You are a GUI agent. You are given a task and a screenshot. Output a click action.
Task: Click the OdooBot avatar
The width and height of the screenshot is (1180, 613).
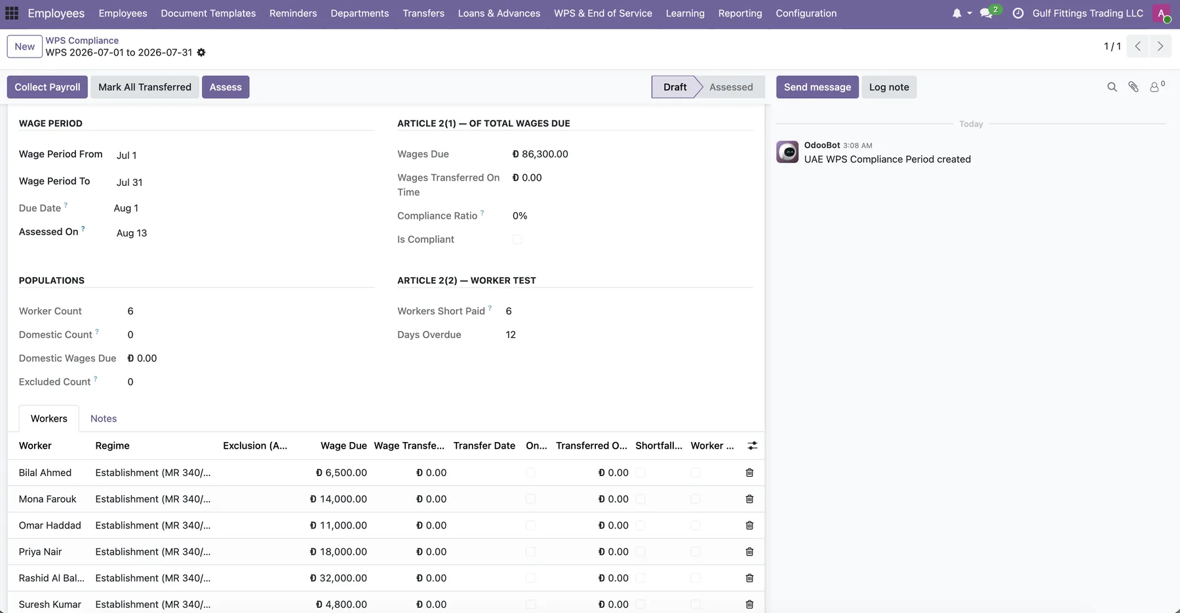click(787, 152)
